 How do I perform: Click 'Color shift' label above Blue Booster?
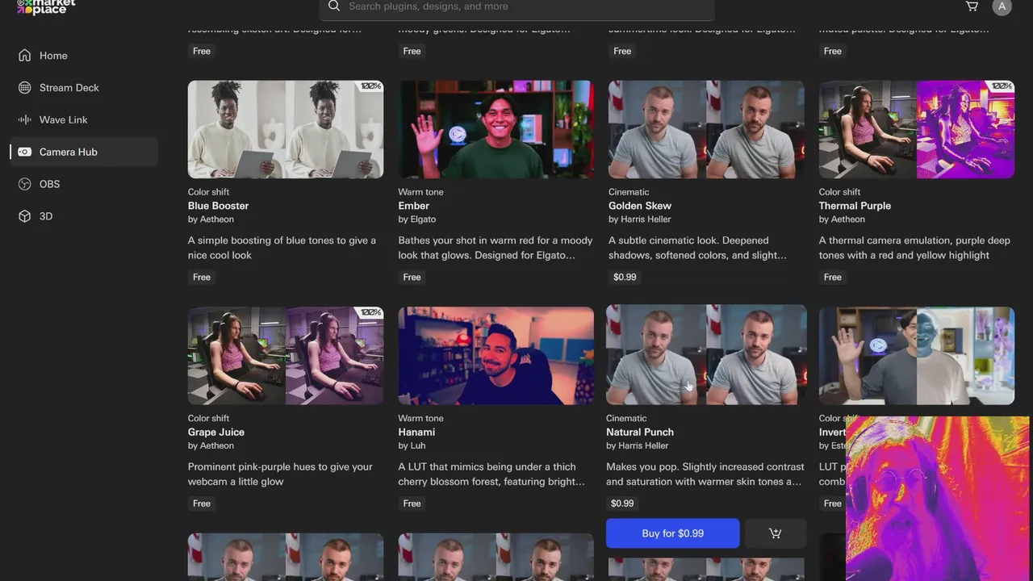point(208,192)
